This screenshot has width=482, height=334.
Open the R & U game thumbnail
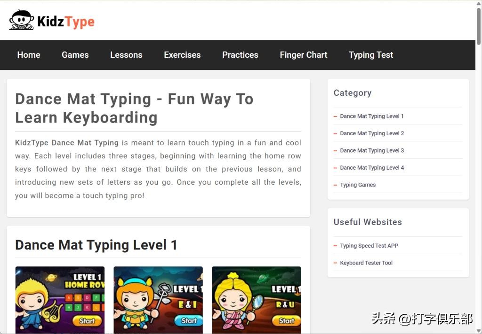[256, 300]
